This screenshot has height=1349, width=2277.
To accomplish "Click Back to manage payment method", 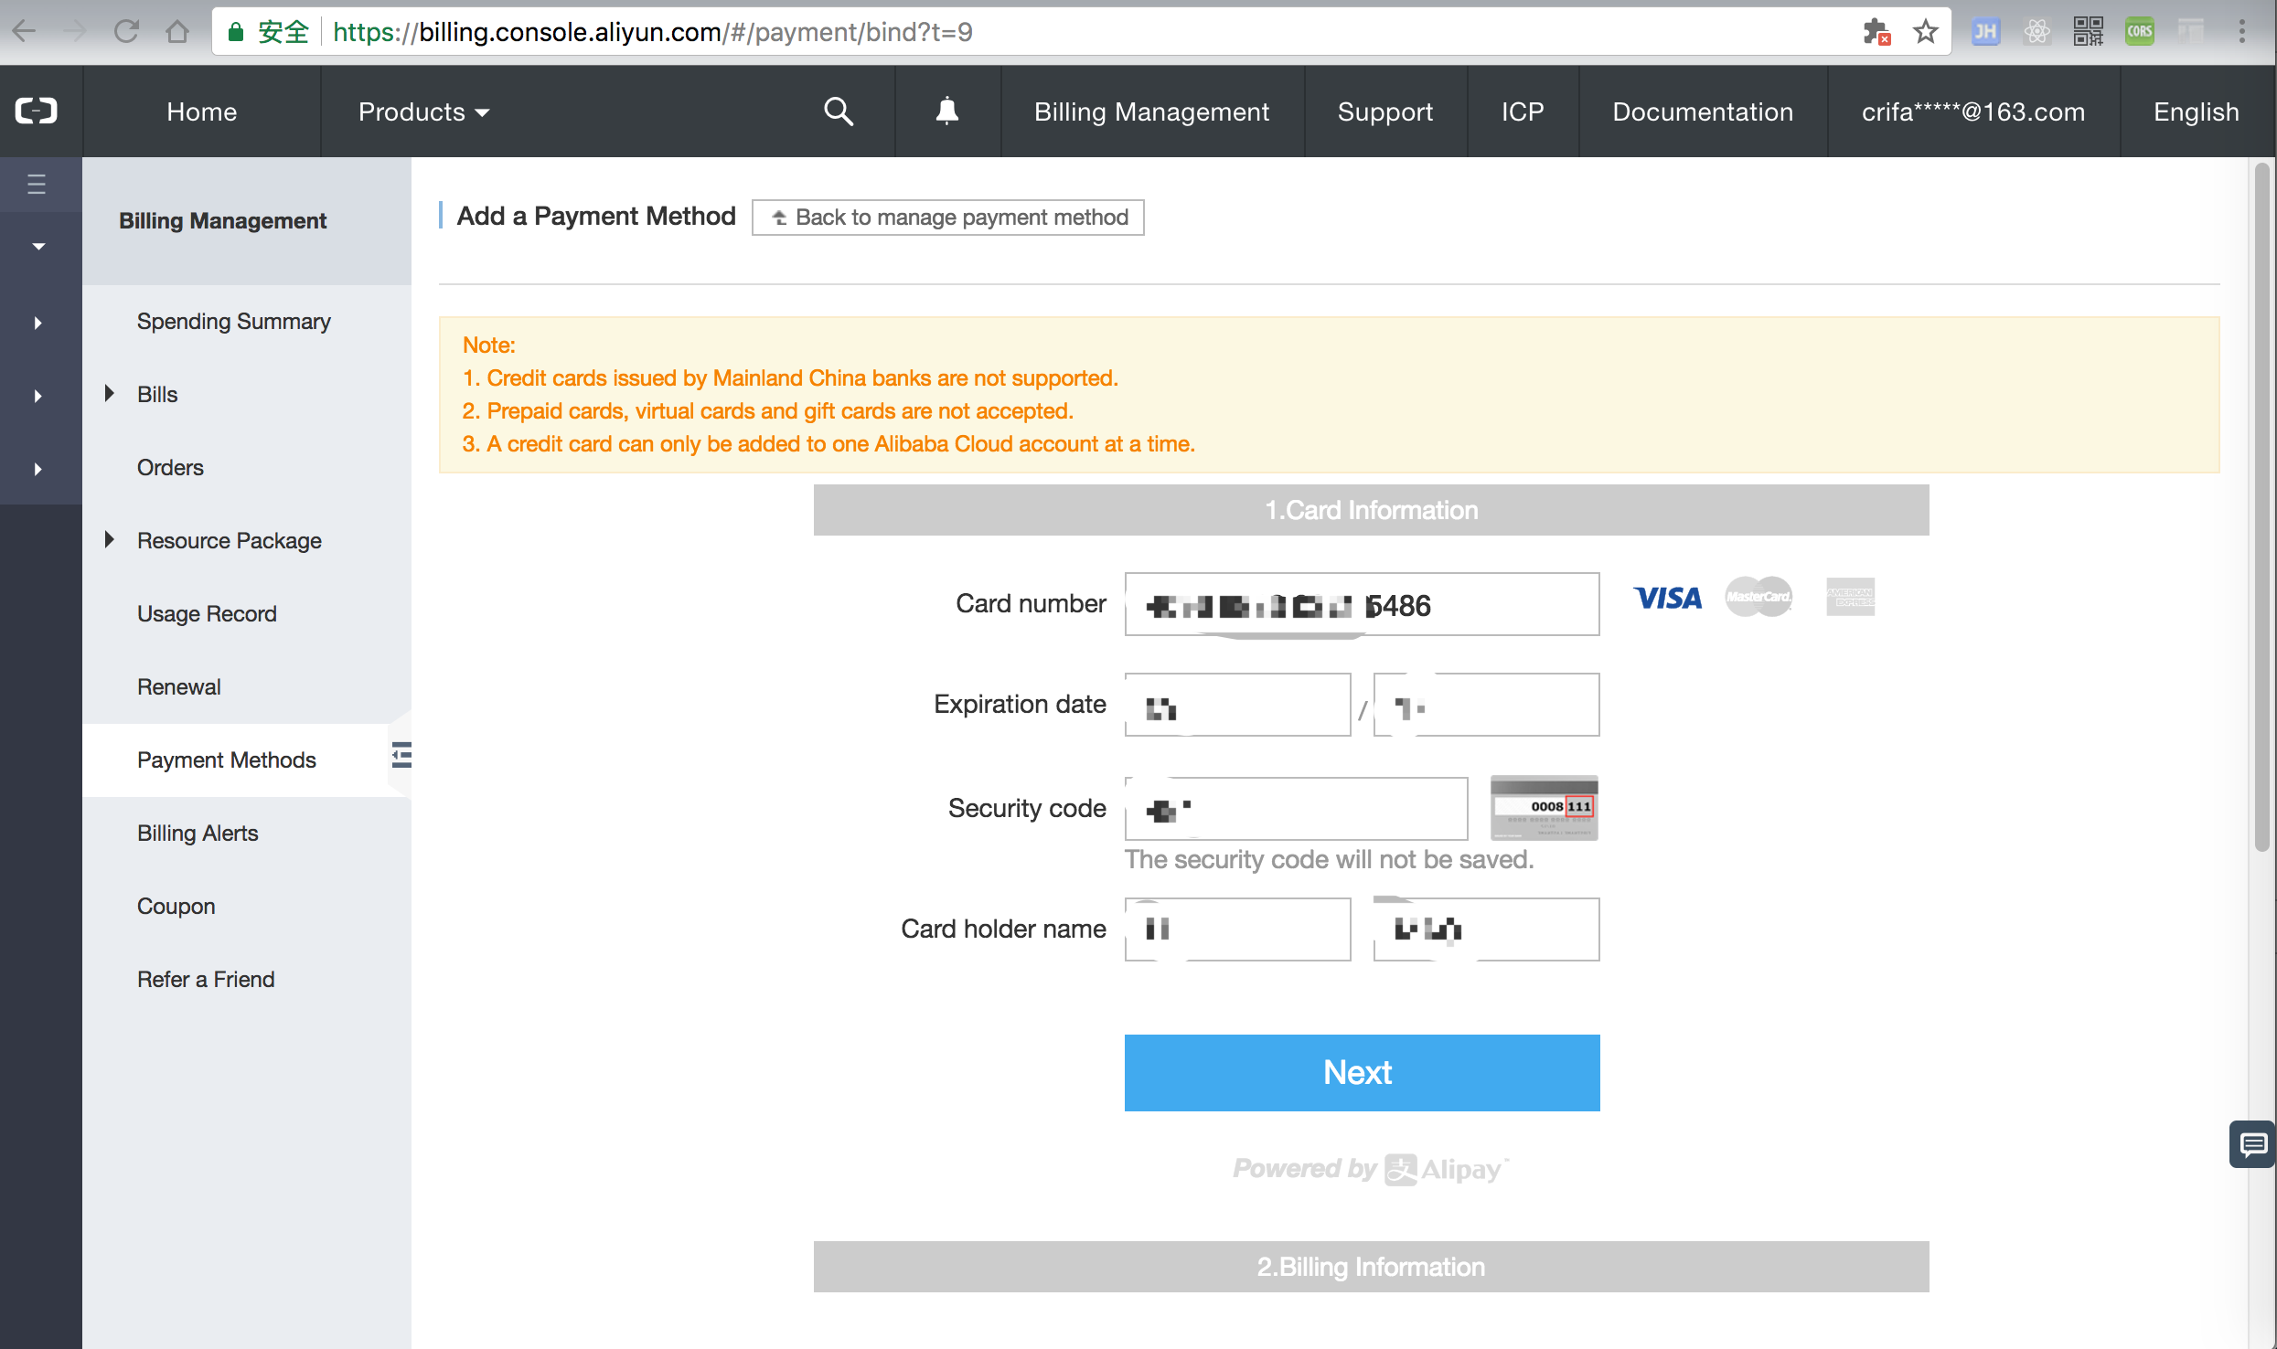I will [948, 218].
